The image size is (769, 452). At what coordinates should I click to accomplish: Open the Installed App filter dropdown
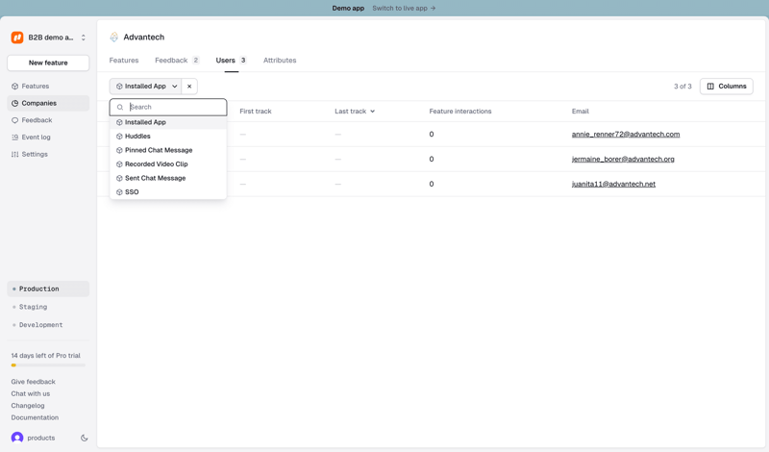point(145,87)
